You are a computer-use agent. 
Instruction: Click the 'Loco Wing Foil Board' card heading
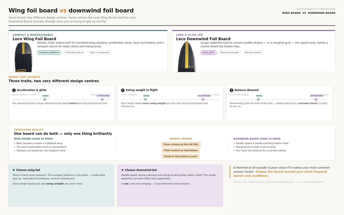tap(34, 39)
